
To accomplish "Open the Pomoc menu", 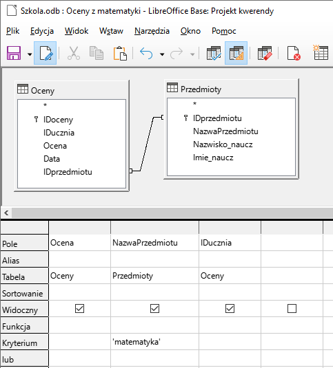I will [x=224, y=31].
